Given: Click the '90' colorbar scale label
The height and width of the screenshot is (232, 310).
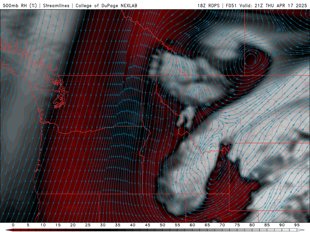Looking at the screenshot, I should click(282, 225).
